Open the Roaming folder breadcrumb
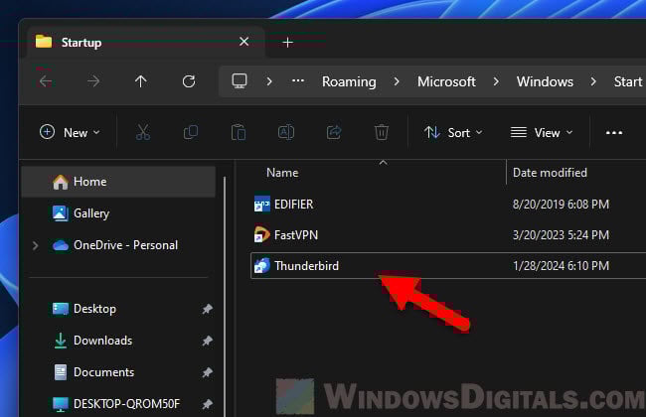Image resolution: width=646 pixels, height=417 pixels. (x=349, y=81)
